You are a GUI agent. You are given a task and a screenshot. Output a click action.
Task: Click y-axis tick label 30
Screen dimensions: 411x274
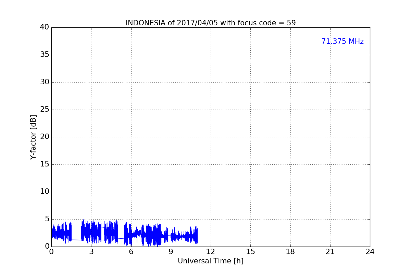[x=45, y=82]
